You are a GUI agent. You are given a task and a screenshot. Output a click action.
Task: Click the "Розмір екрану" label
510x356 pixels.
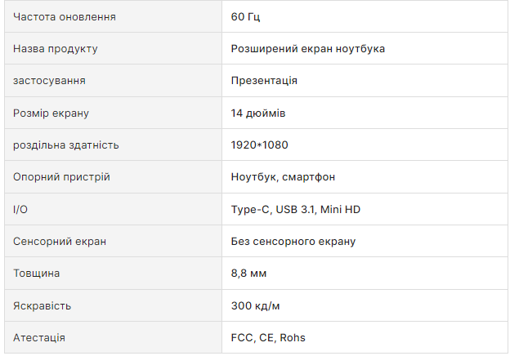point(51,113)
